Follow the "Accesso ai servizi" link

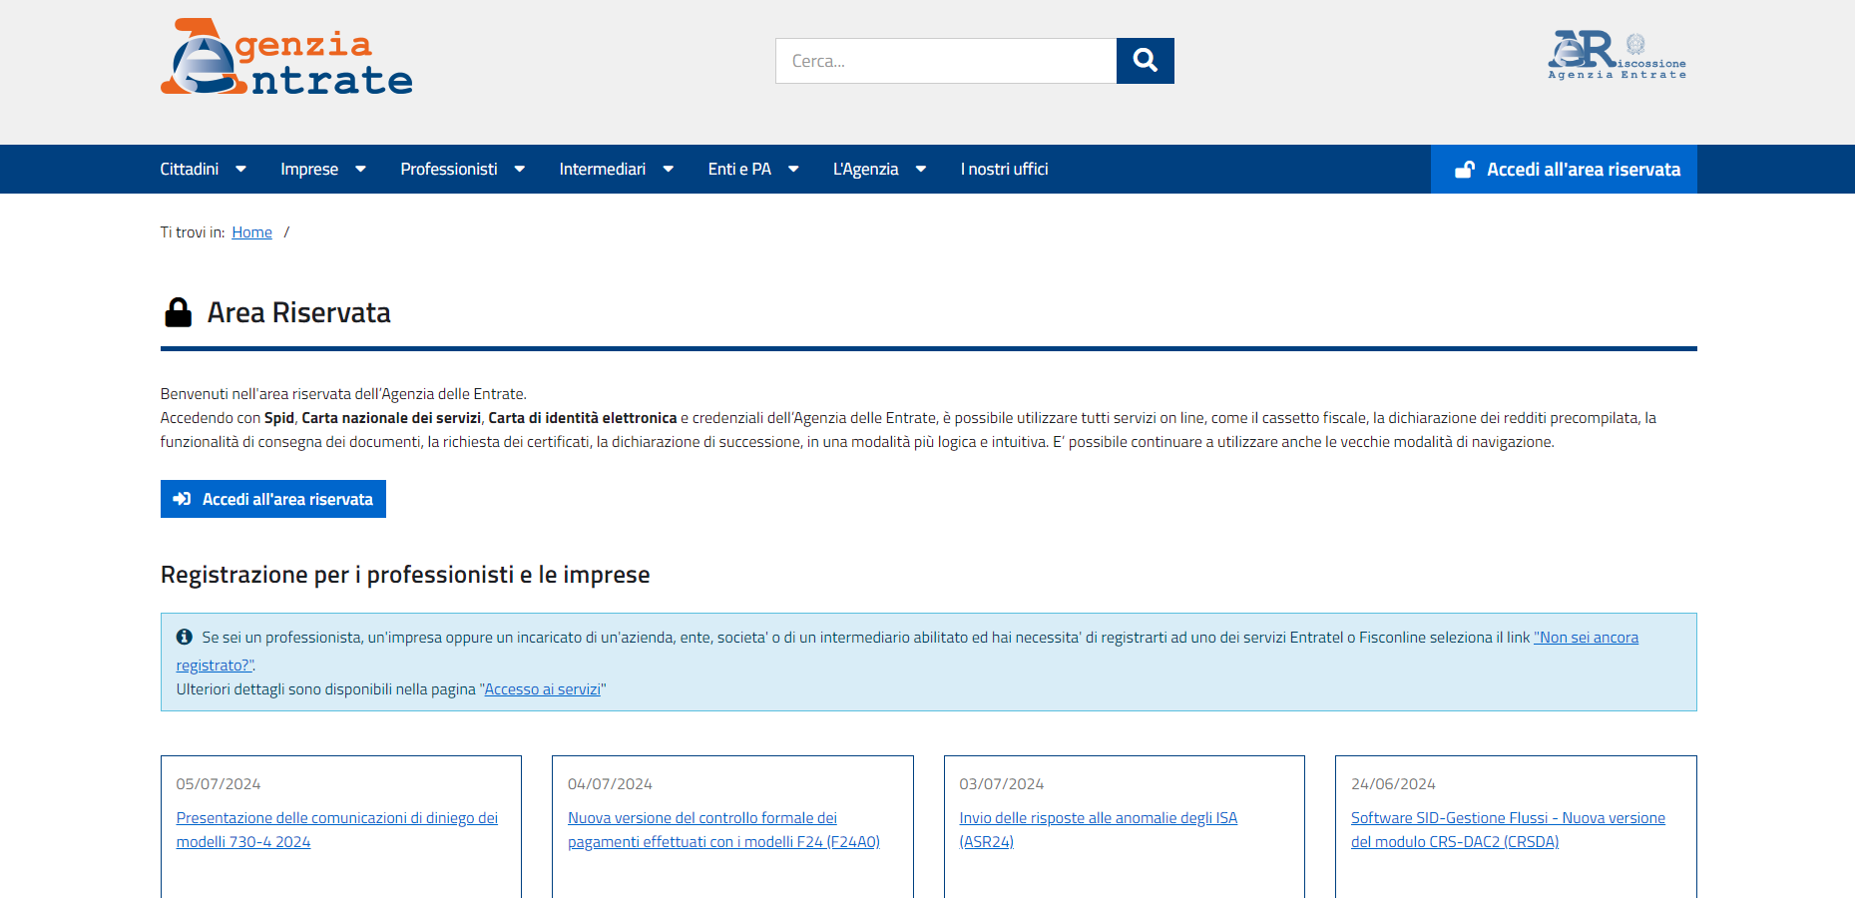(x=543, y=689)
